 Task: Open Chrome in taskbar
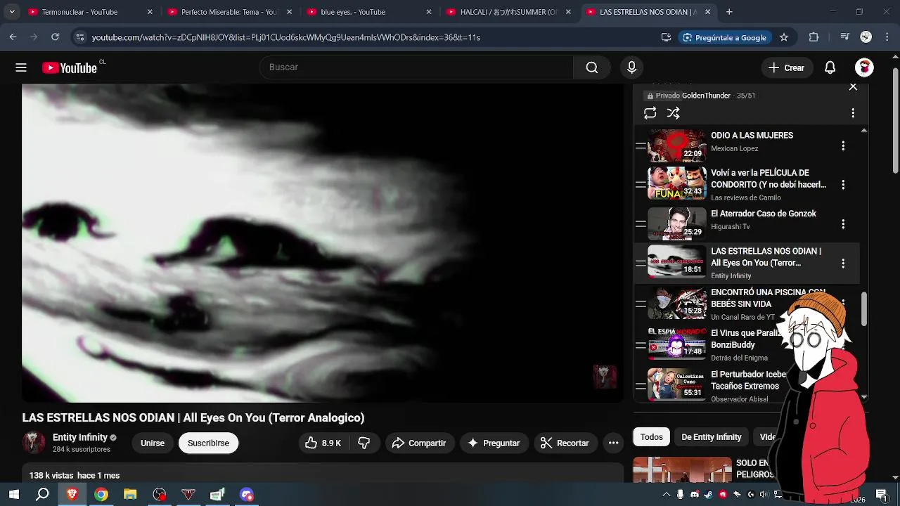coord(101,495)
